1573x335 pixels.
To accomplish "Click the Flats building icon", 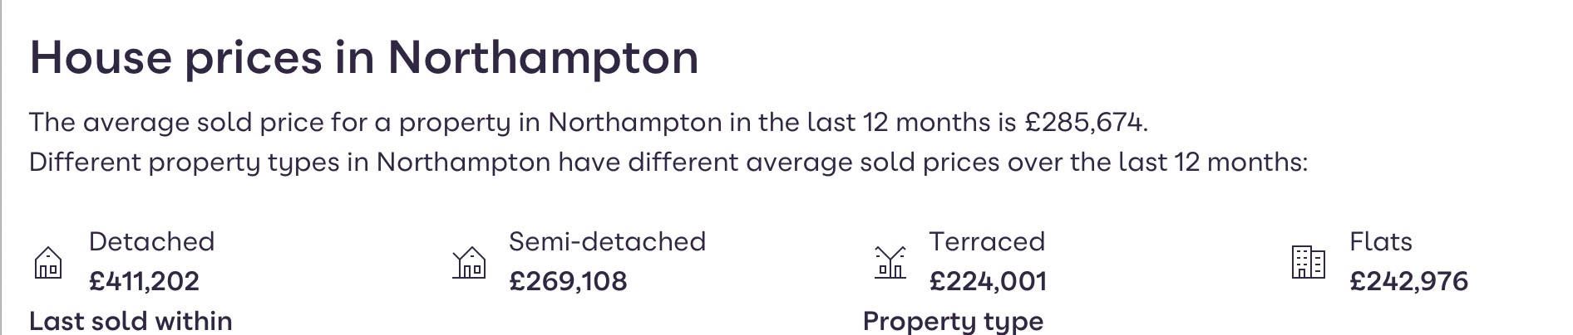I will 1309,262.
